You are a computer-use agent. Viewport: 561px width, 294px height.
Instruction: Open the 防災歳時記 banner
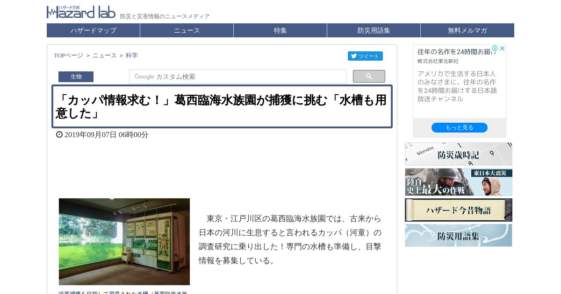[459, 154]
